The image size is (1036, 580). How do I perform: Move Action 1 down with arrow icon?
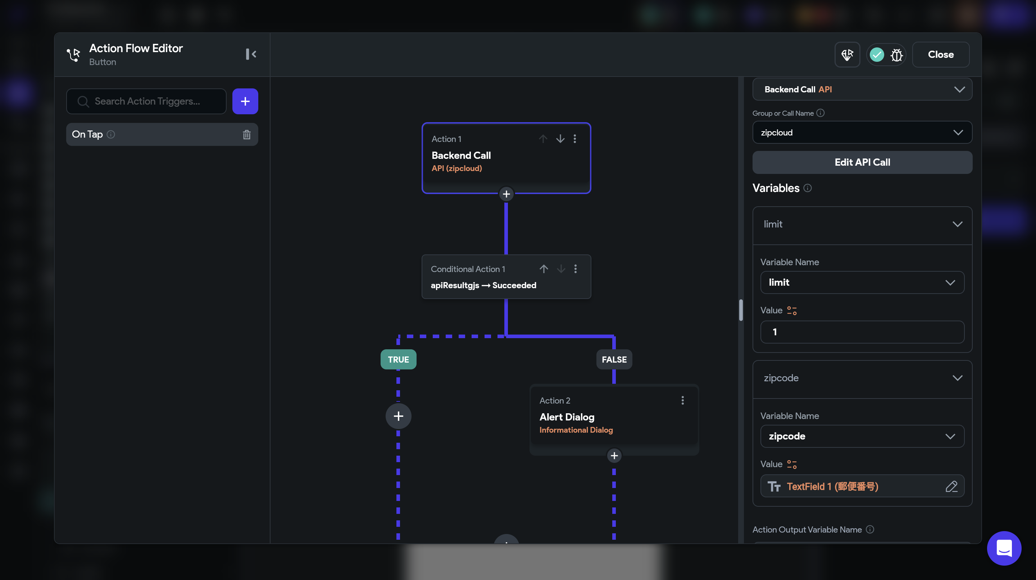[x=560, y=139]
